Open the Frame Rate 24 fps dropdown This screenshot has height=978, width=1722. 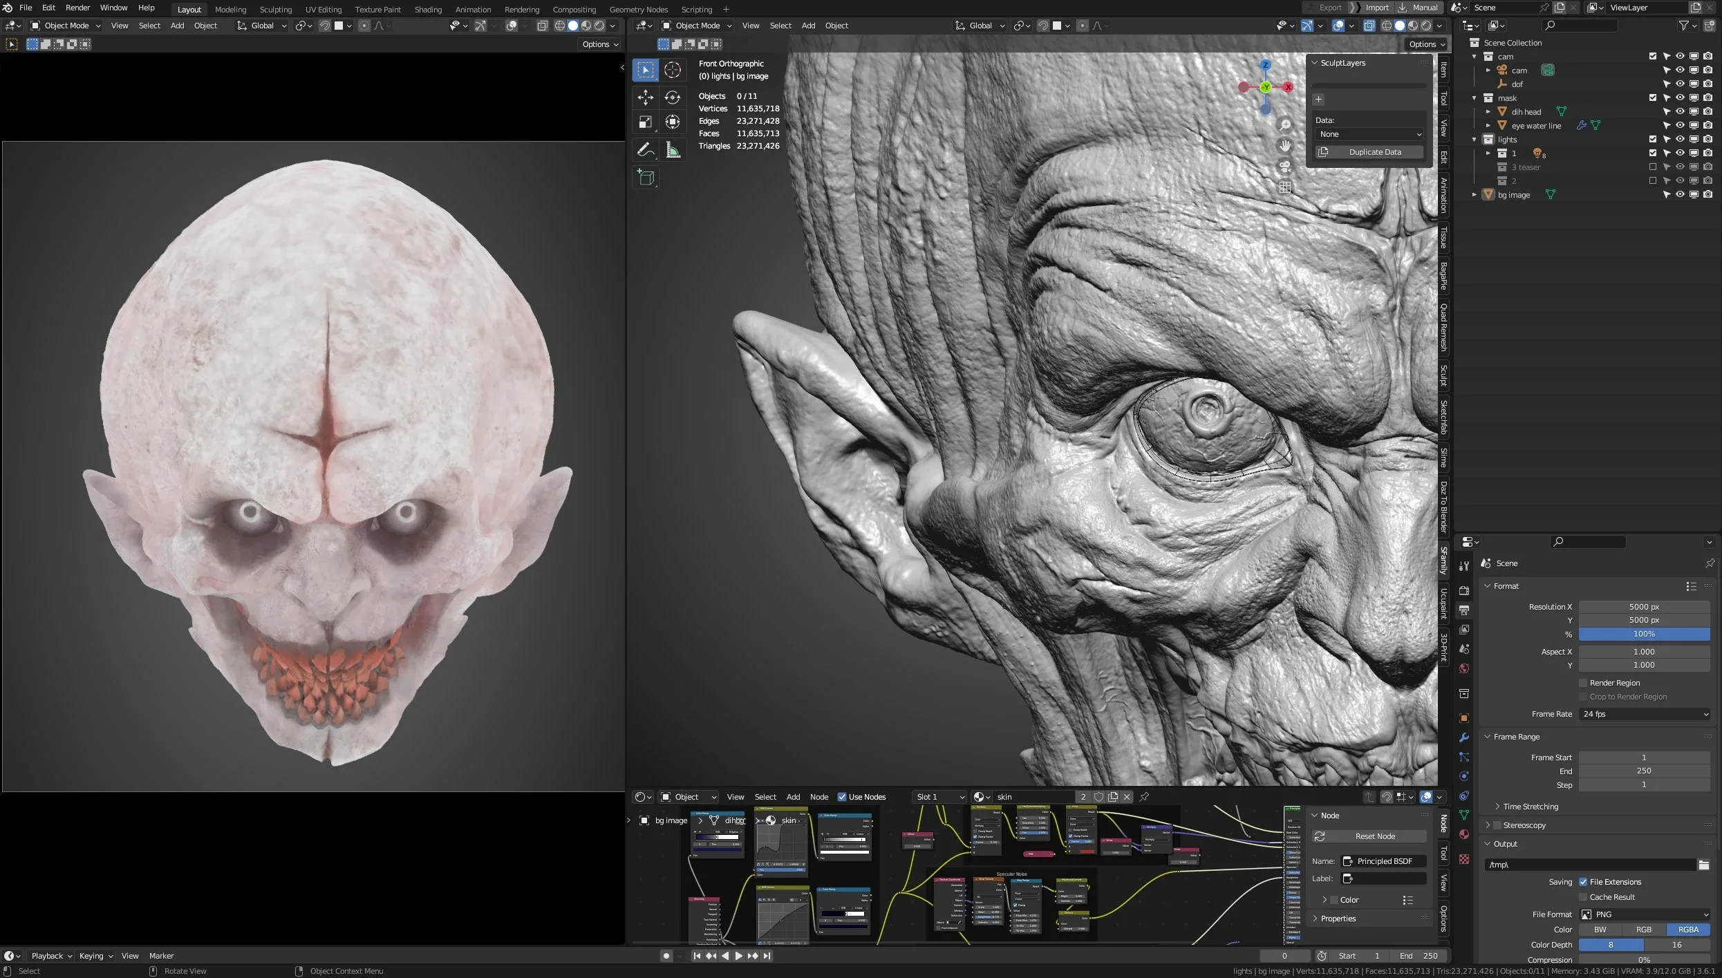(x=1644, y=714)
